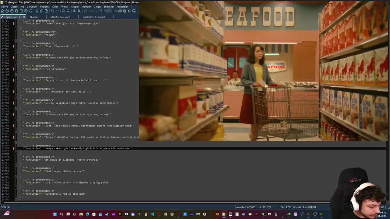Print the document using the toolbar icon
390x219 pixels.
(x=30, y=11)
